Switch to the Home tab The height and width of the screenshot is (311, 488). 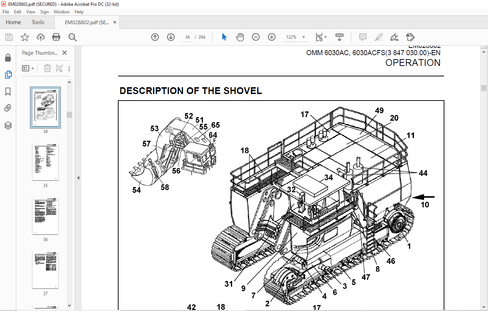(x=13, y=22)
